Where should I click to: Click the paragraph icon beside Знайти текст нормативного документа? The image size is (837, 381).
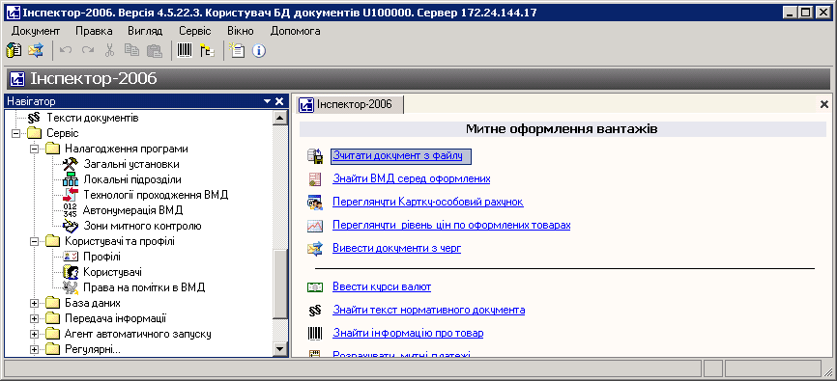[315, 311]
